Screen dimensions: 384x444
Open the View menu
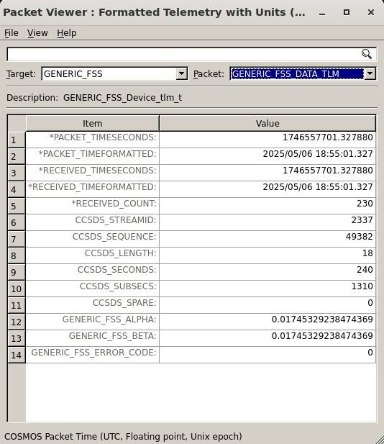pos(37,33)
